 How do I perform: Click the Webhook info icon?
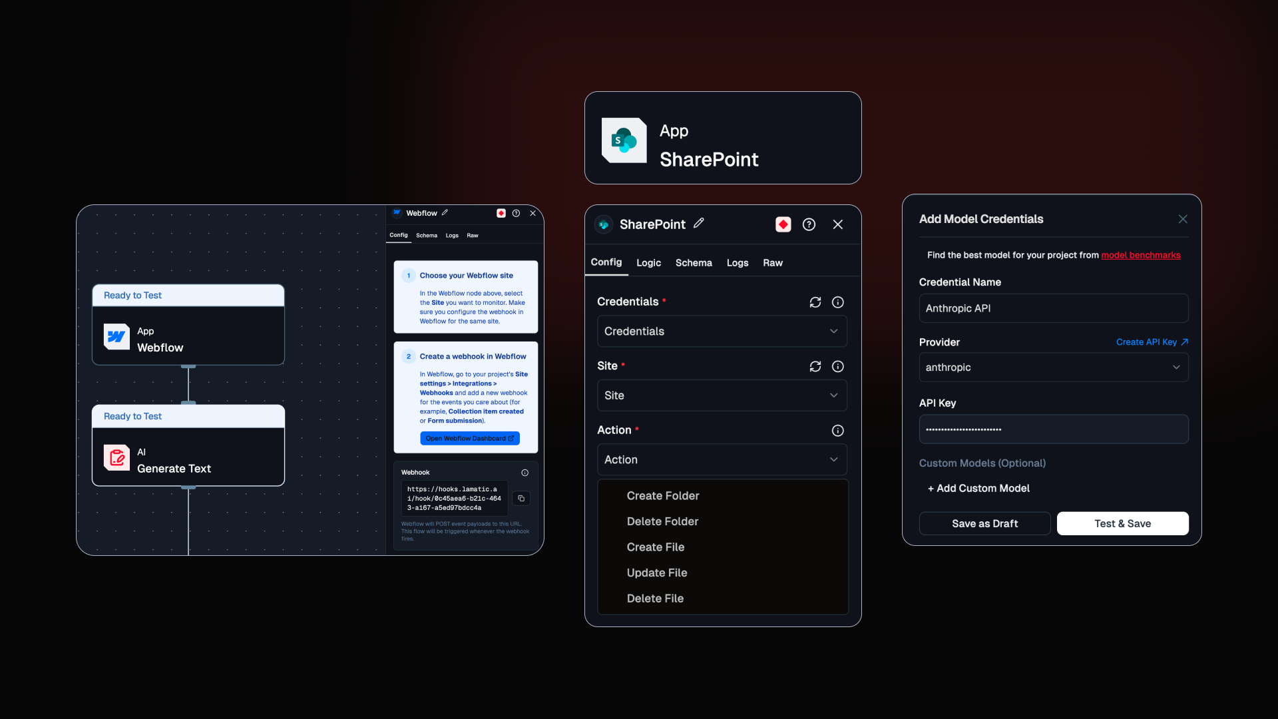pos(525,473)
